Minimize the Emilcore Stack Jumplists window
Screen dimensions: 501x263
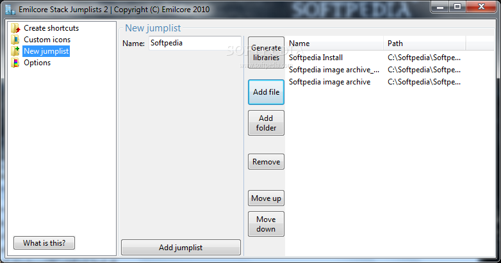(x=440, y=6)
